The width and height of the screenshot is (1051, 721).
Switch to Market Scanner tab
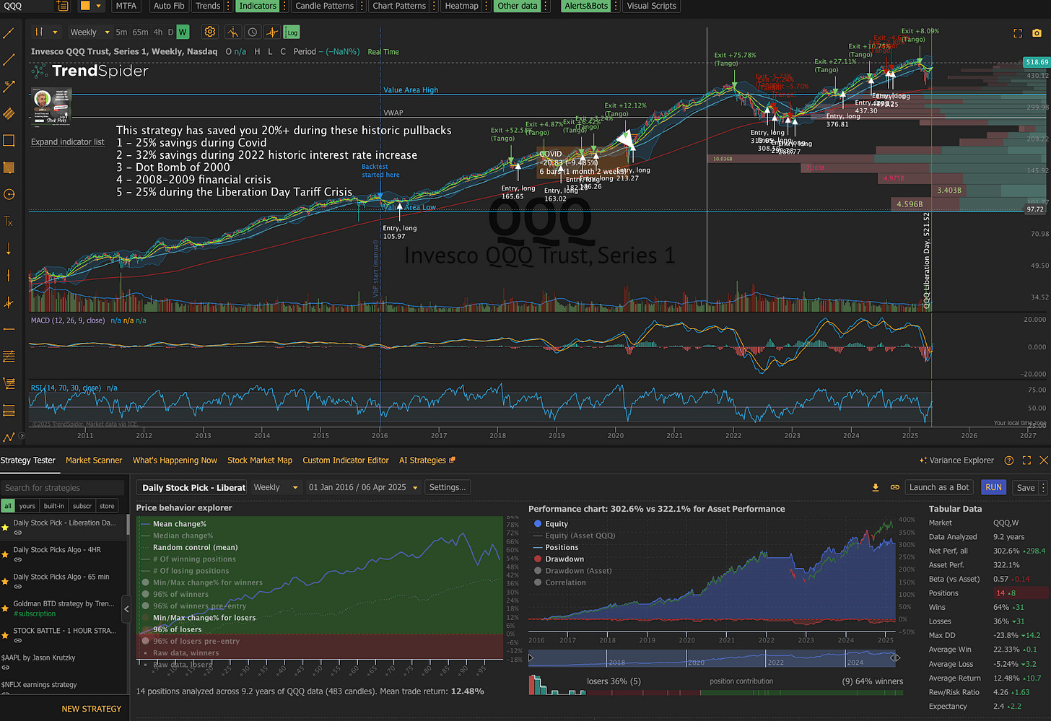coord(94,460)
